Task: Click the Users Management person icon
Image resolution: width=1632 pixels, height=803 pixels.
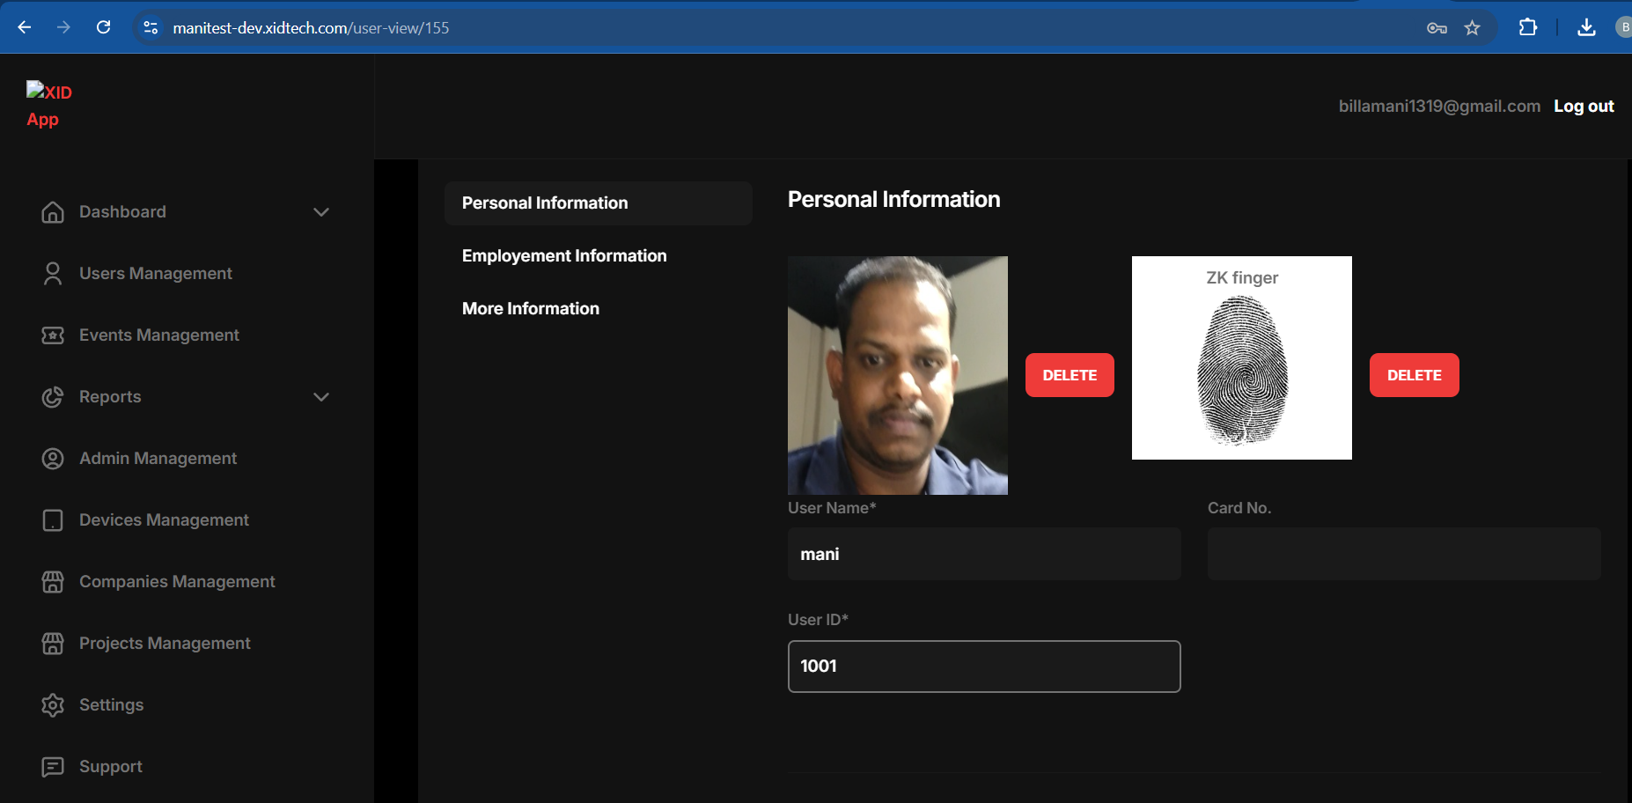Action: pos(53,274)
